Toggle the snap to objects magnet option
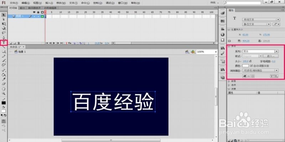 4,121
